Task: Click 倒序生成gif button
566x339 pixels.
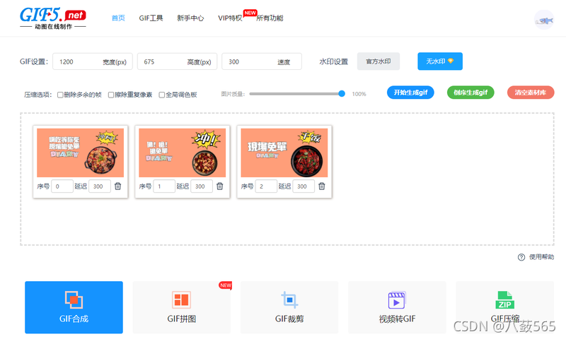Action: click(x=470, y=93)
